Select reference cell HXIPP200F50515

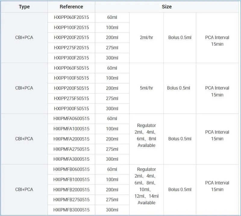(x=71, y=88)
